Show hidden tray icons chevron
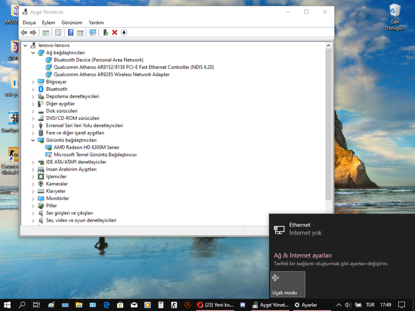 (338, 305)
